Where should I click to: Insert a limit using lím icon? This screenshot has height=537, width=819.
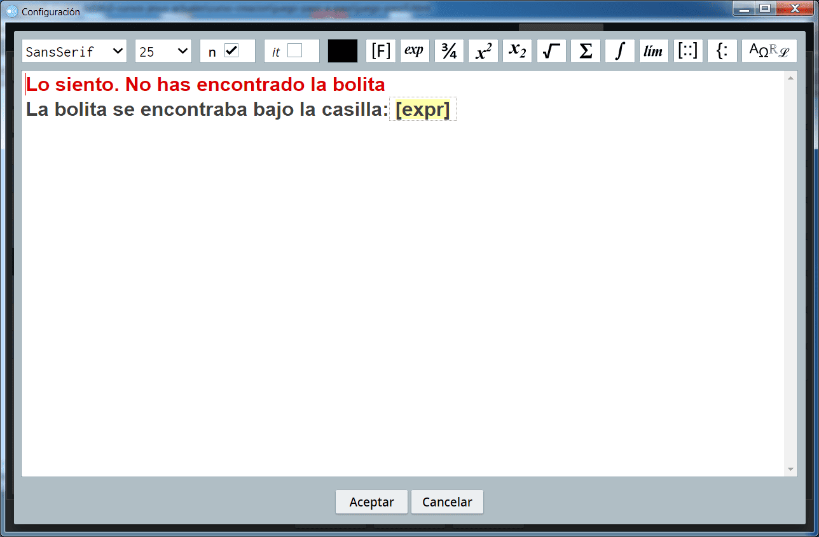[654, 52]
